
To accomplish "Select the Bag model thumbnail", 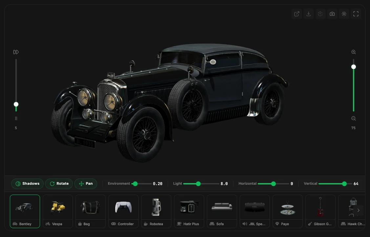I will tap(91, 211).
